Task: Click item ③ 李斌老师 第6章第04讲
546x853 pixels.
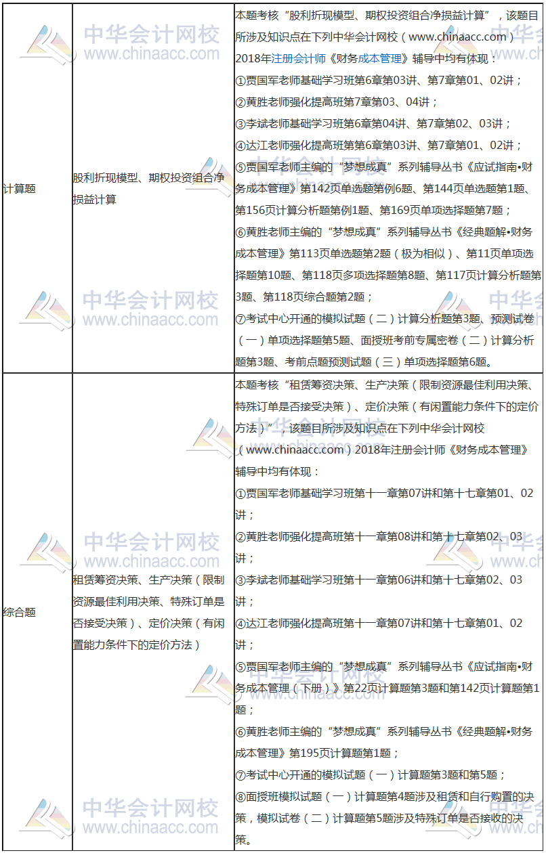Action: [x=373, y=123]
